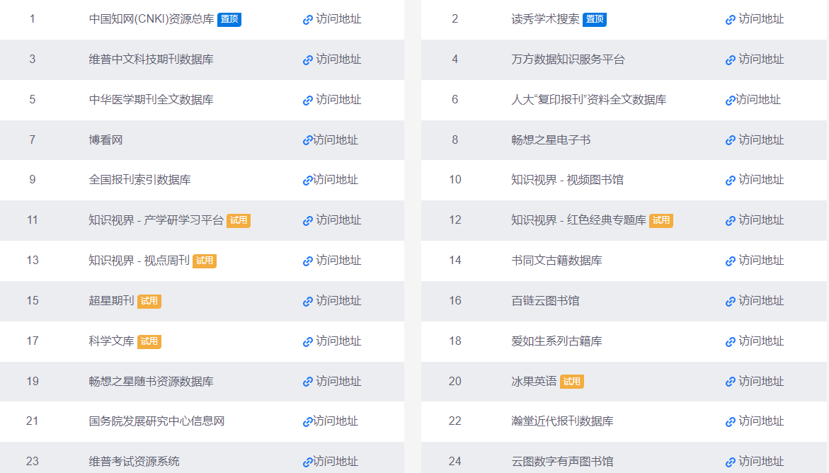Click the 试用 badge beside 知识视界 - 视点周刊
This screenshot has width=829, height=473.
[x=205, y=261]
